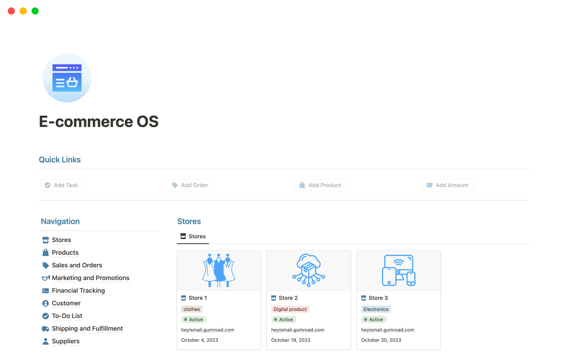Image resolution: width=571 pixels, height=356 pixels.
Task: Click the checkmark icon beside To-Do List
Action: 46,316
